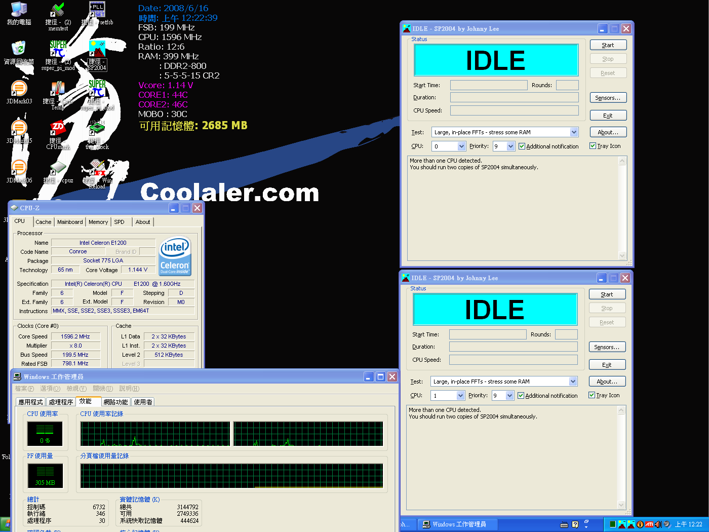Open 選項(O) menu in Task Manager

pyautogui.click(x=50, y=389)
